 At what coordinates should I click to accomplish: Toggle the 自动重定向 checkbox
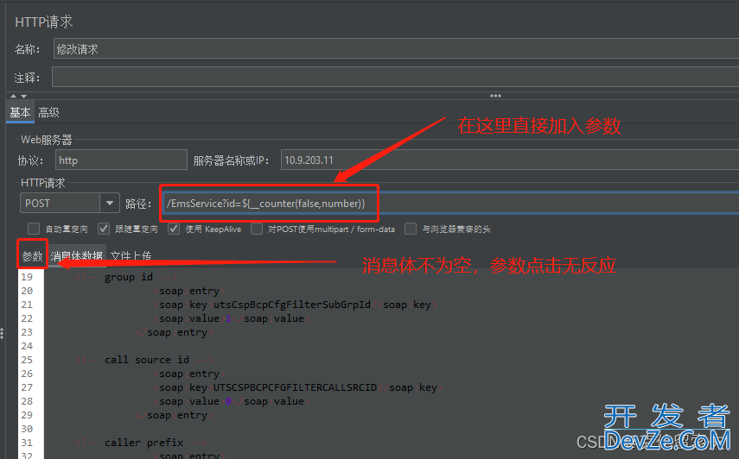[x=34, y=229]
